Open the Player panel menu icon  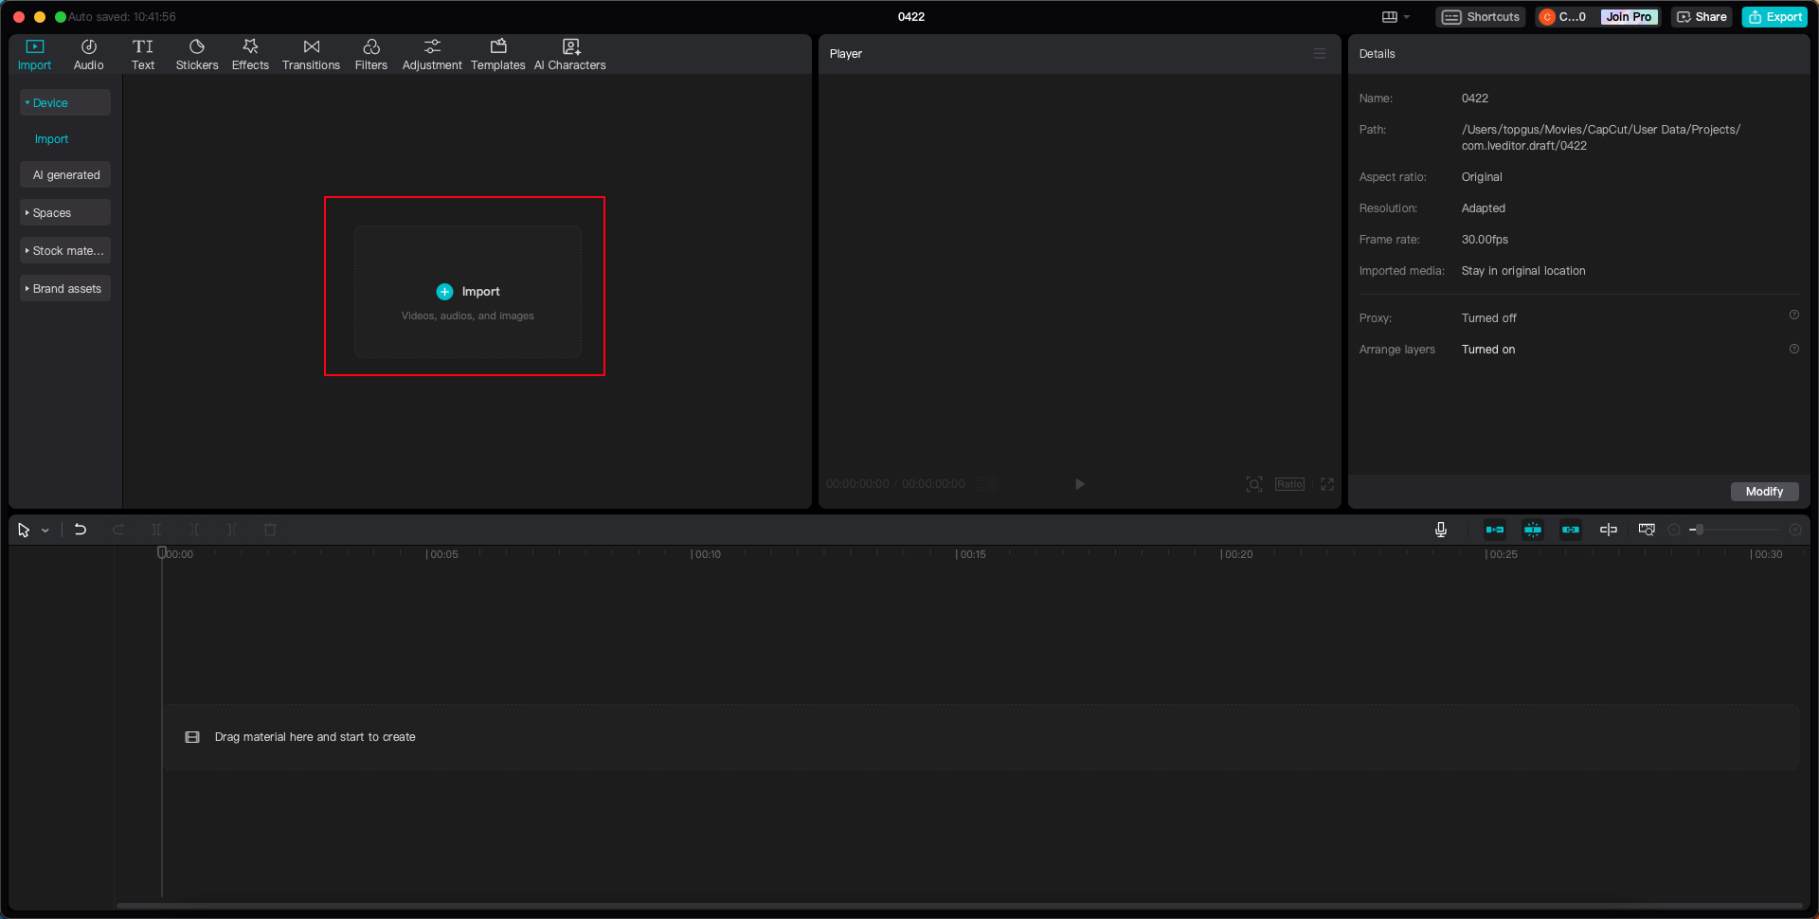tap(1320, 54)
